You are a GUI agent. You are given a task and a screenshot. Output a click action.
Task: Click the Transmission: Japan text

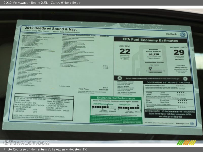(x=58, y=110)
